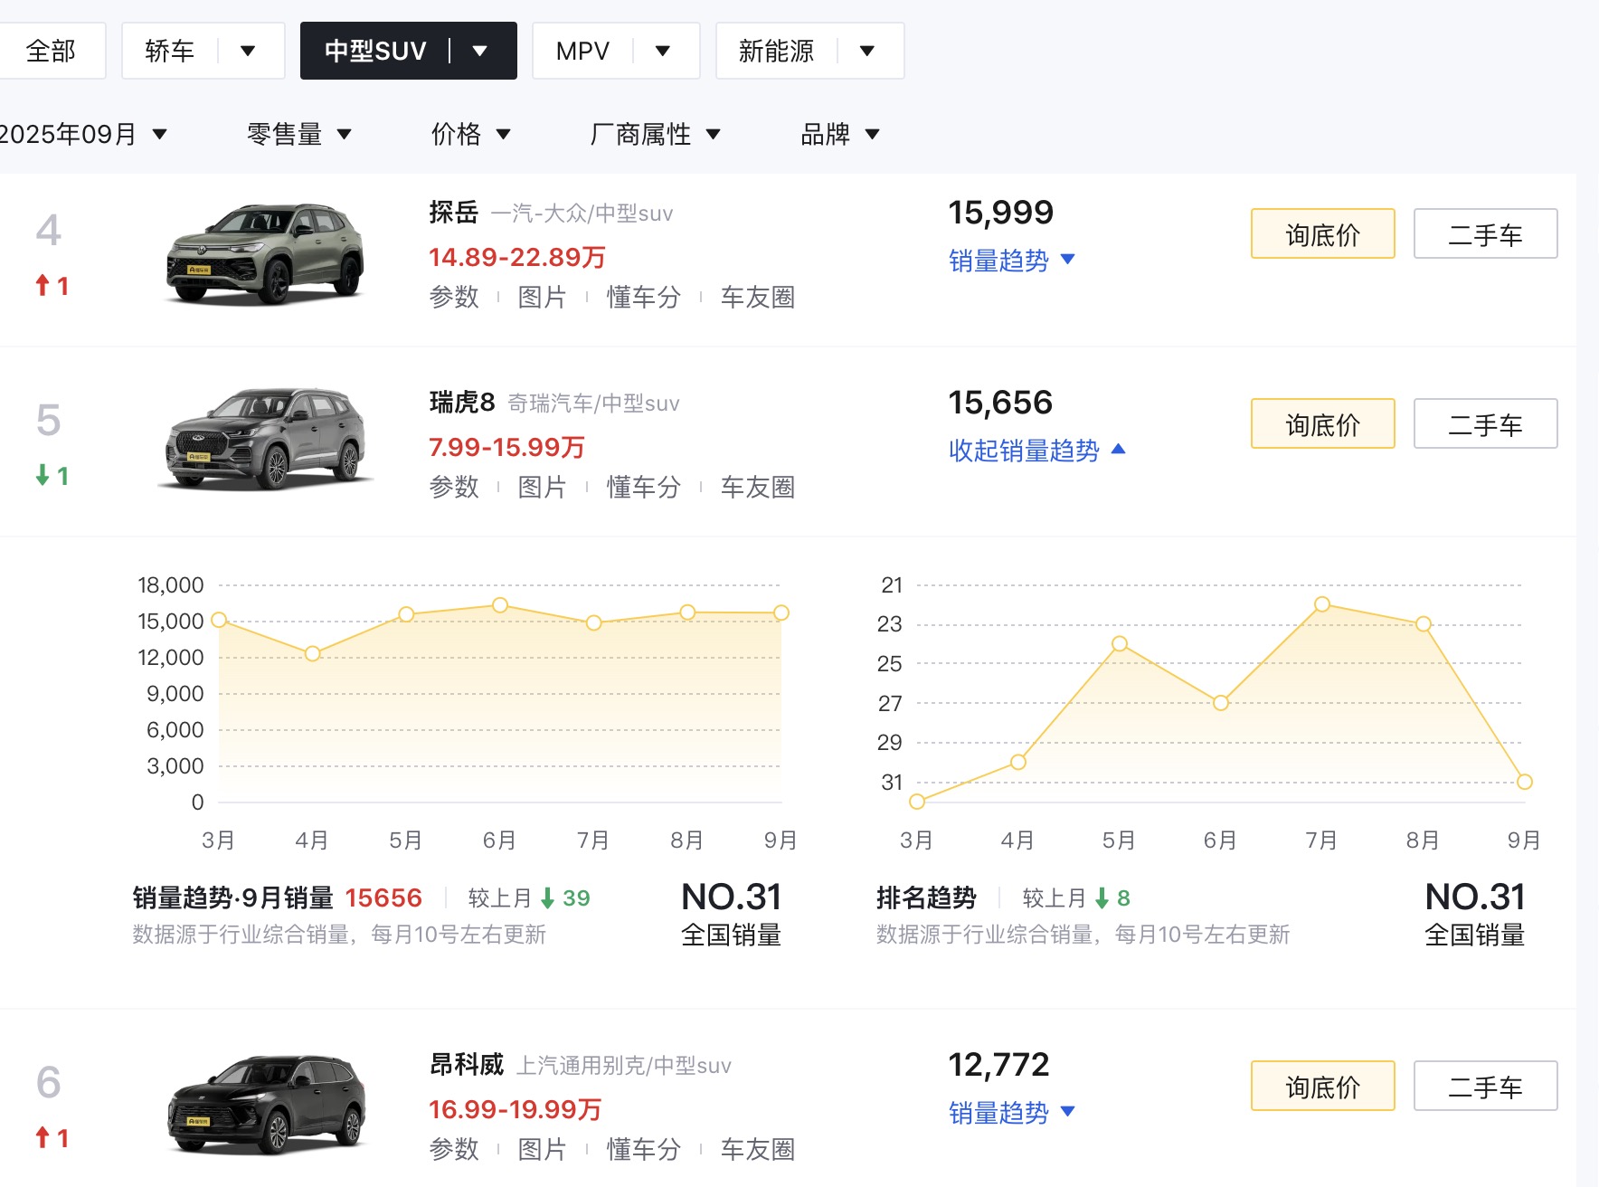
Task: Open the 新能源 dropdown menu
Action: (866, 51)
